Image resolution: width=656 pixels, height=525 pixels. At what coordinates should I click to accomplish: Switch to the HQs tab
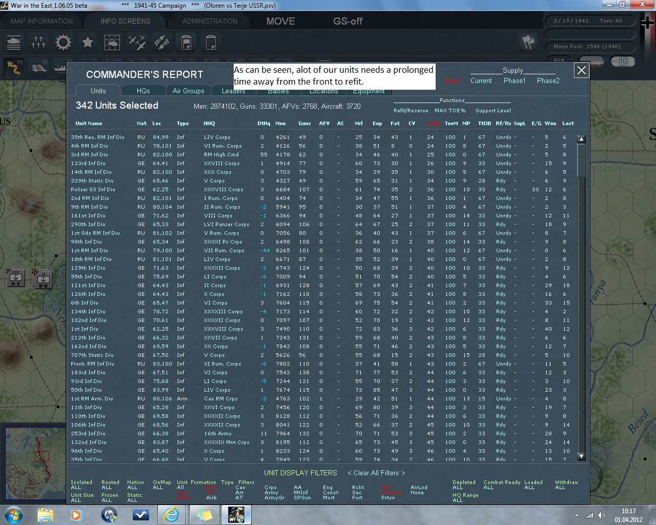[143, 91]
